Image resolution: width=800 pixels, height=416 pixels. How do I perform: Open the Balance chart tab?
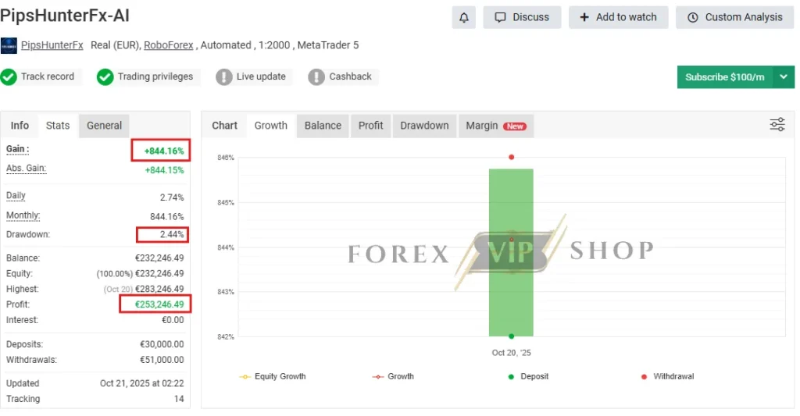(323, 126)
